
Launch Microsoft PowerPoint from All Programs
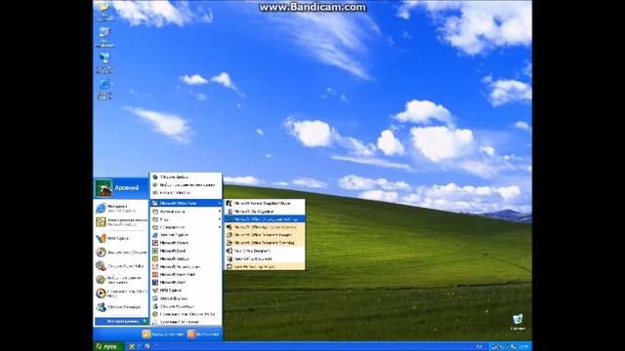[x=187, y=274]
